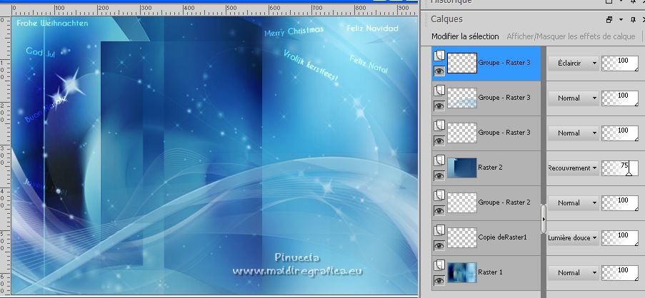This screenshot has height=298, width=645.
Task: Click the Calques panel title
Action: 446,19
